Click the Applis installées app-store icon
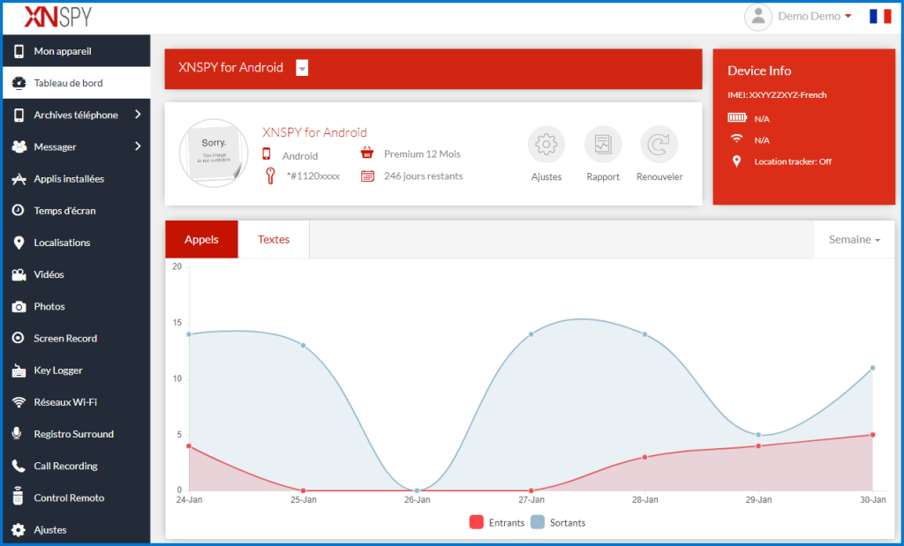The width and height of the screenshot is (904, 546). (19, 179)
